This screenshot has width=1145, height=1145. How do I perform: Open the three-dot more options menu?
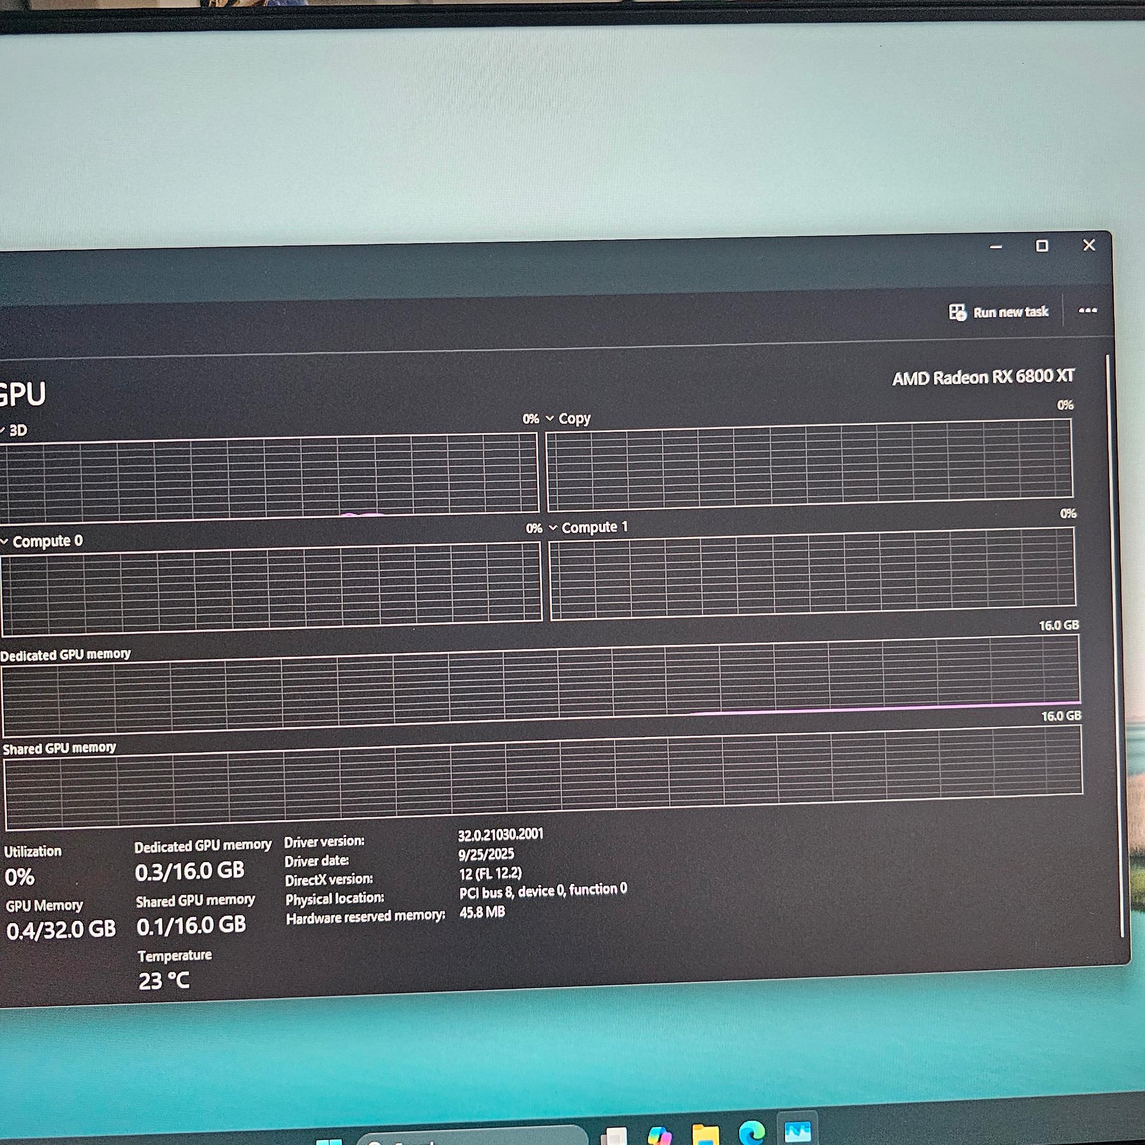pos(1087,310)
